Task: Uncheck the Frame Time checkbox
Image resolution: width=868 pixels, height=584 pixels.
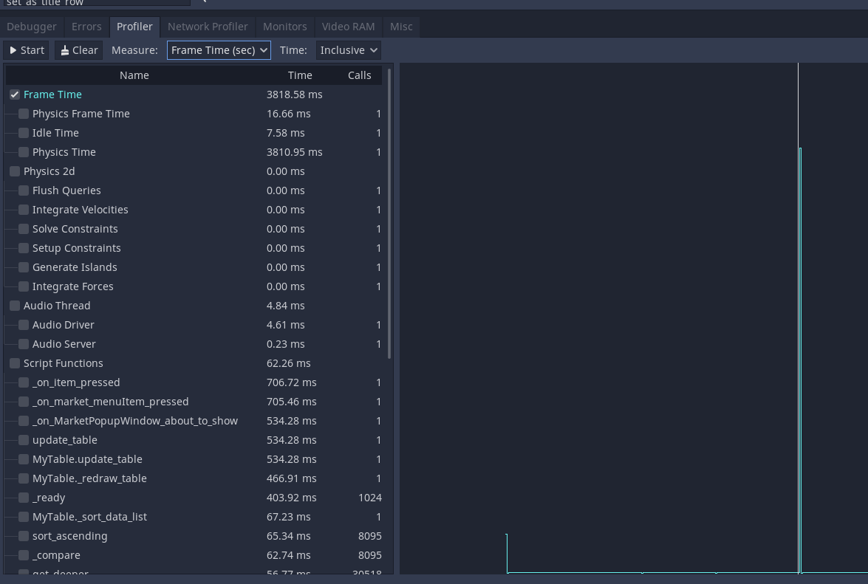Action: [14, 95]
